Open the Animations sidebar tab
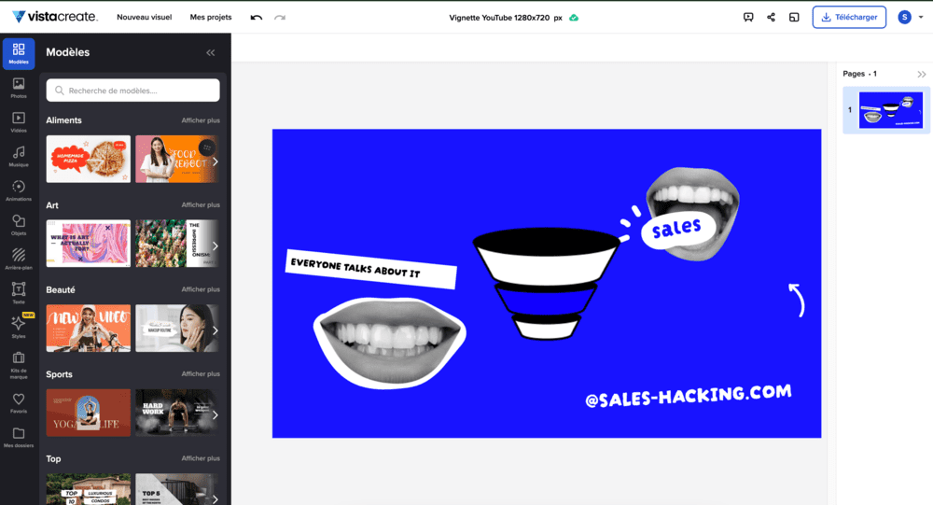Viewport: 933px width, 505px height. (x=19, y=190)
